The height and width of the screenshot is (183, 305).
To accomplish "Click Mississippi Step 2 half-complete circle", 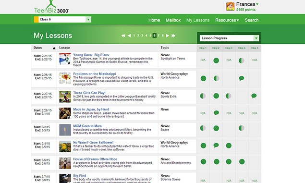I will 216,78.
